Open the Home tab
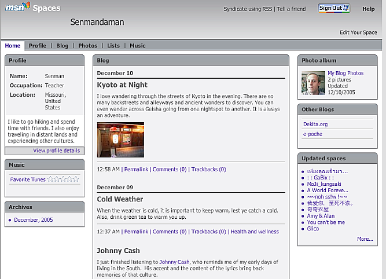Viewport: 386px width, 279px height. pos(13,46)
